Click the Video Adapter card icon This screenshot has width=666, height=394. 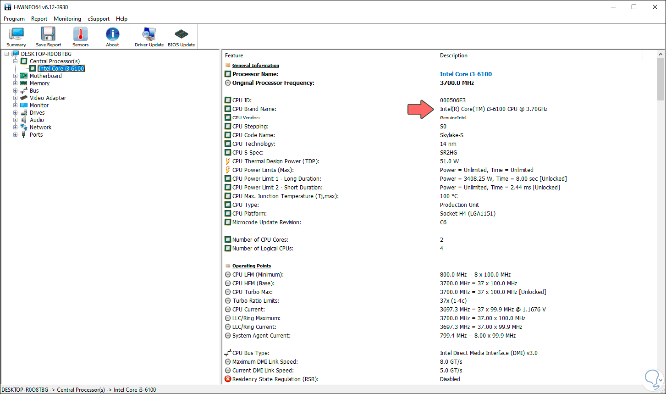point(24,98)
